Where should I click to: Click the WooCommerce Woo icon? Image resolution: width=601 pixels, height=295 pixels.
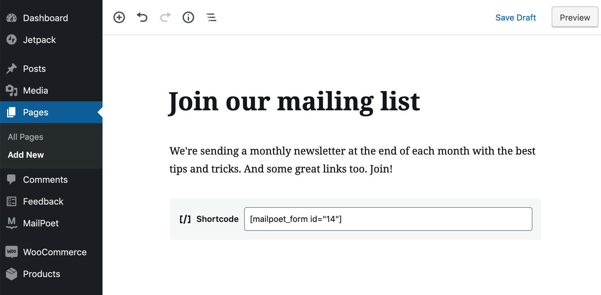click(x=12, y=252)
